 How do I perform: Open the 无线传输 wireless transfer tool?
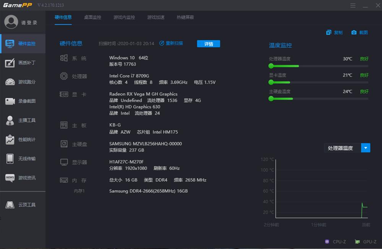(23, 159)
